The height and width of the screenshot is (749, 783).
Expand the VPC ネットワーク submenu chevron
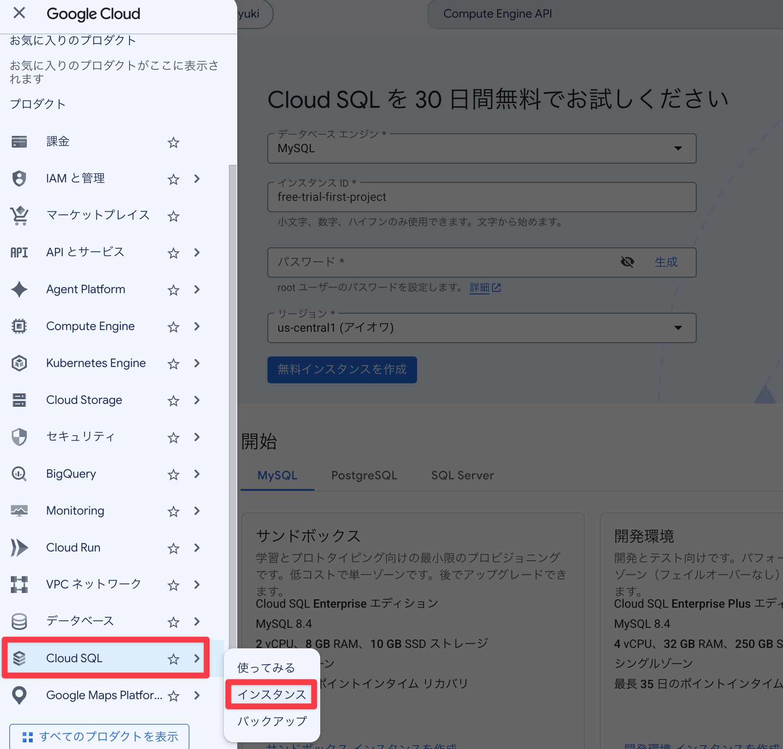click(x=197, y=585)
